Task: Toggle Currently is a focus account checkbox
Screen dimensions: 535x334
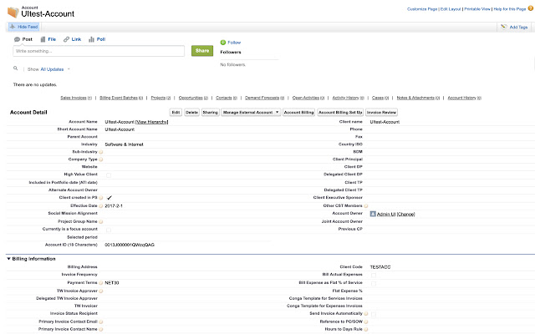Action: pyautogui.click(x=109, y=229)
